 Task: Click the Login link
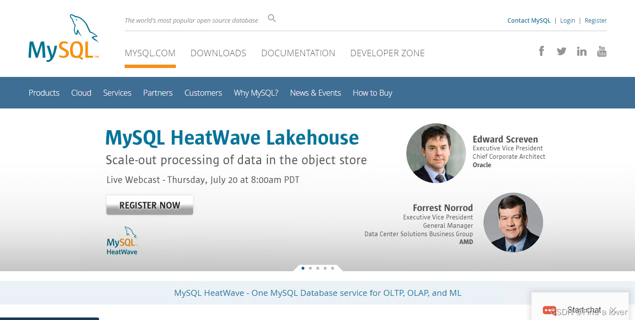pos(568,21)
